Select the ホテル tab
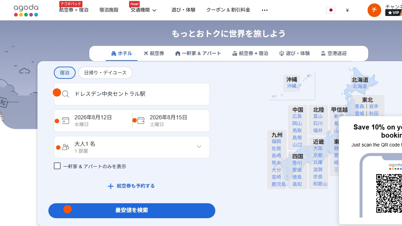This screenshot has width=402, height=226. (x=122, y=53)
